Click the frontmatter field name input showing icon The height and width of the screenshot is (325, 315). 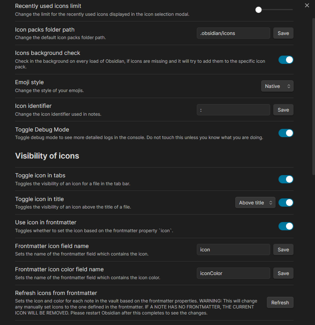[233, 249]
